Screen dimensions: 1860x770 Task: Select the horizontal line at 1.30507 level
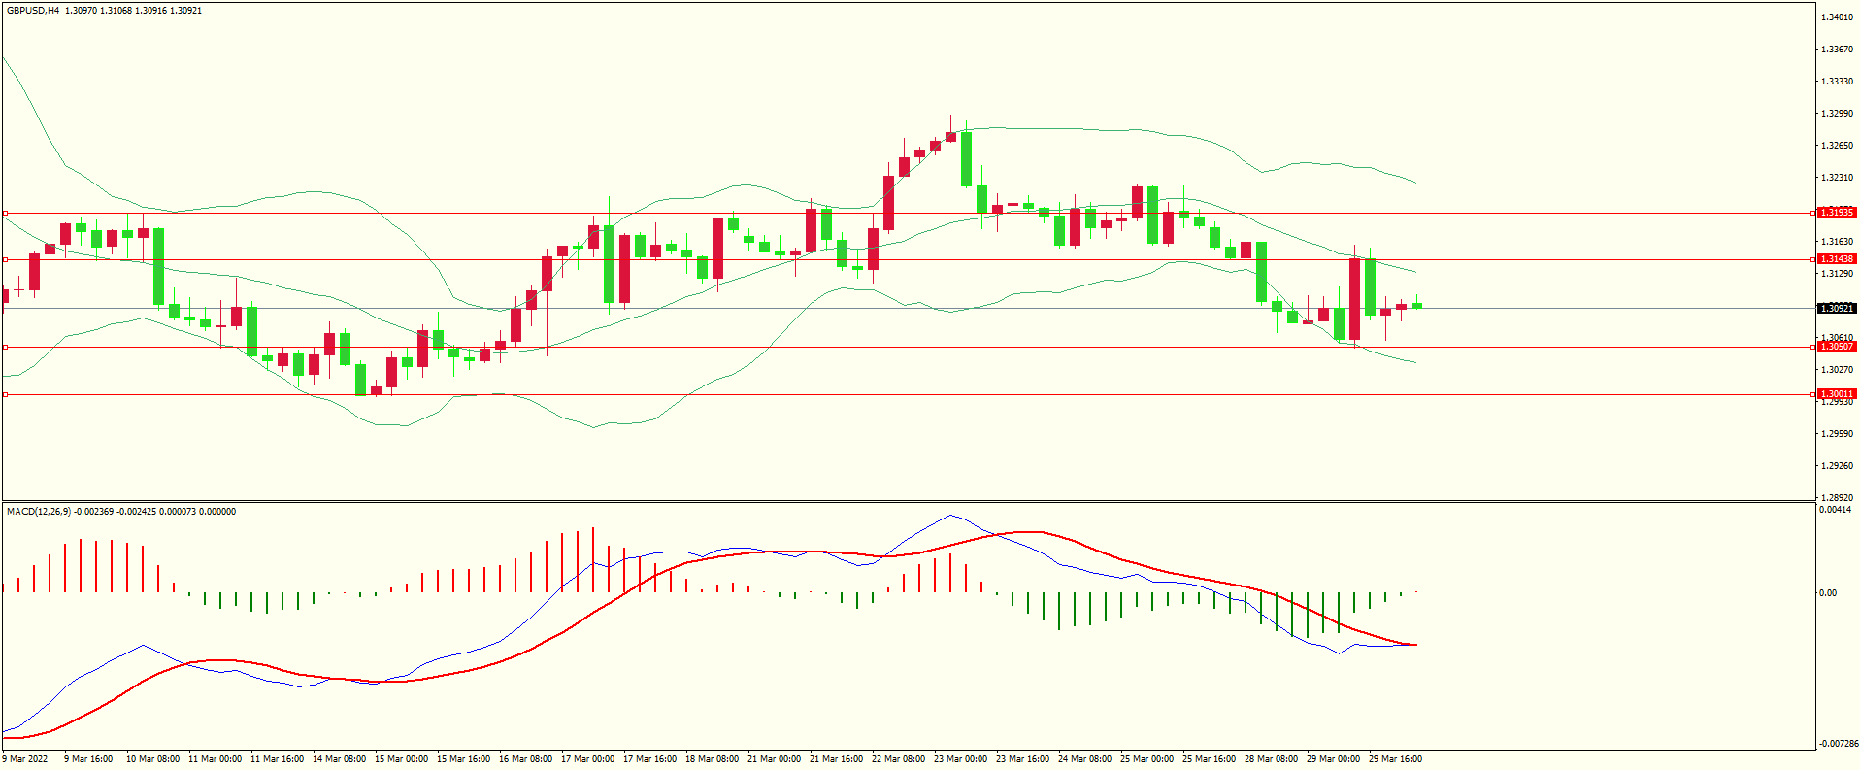908,347
